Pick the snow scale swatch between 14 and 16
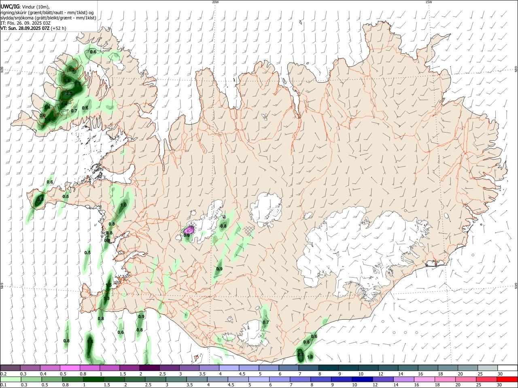The height and width of the screenshot is (388, 518). coord(408,368)
